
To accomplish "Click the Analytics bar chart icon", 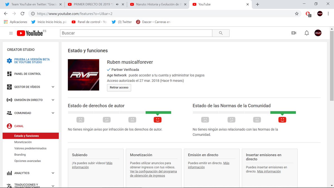I will pyautogui.click(x=9, y=173).
